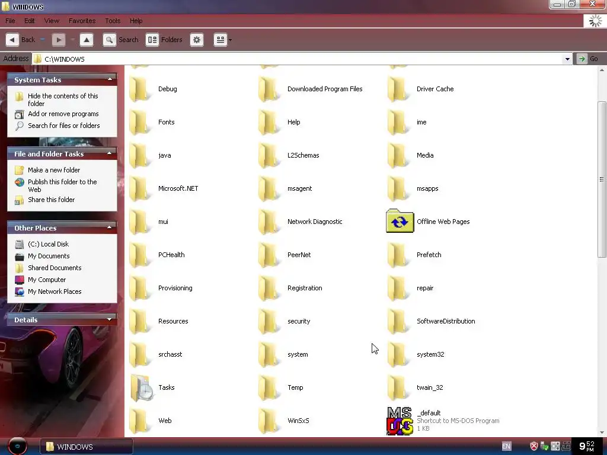
Task: Select the WinSxS folder icon
Action: (x=269, y=421)
